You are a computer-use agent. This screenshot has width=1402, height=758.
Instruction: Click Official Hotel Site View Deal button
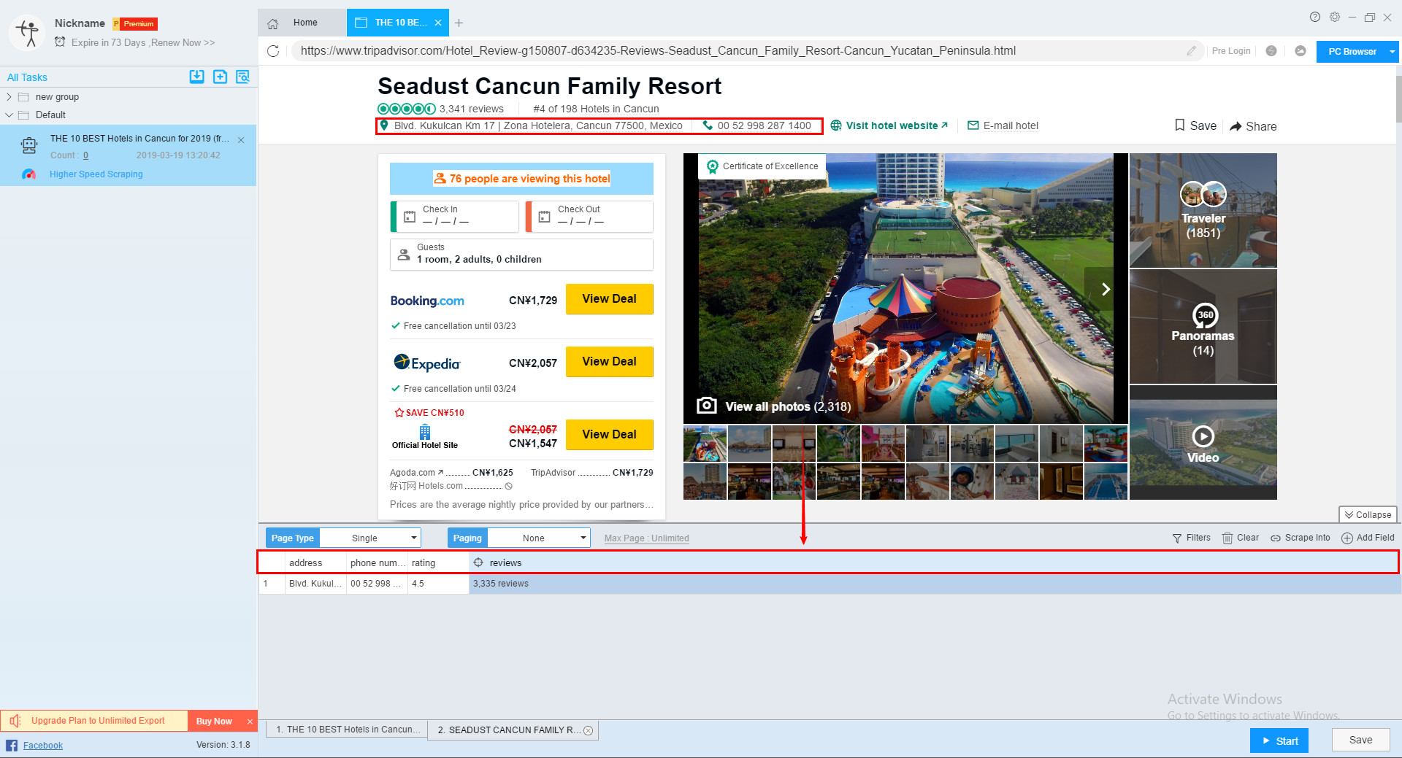609,435
